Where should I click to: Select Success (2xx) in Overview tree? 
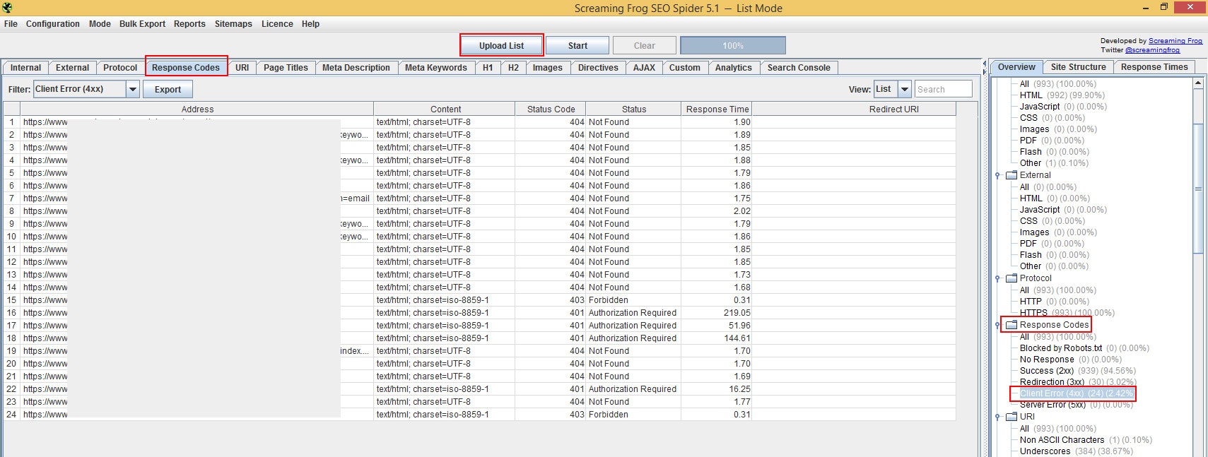pos(1077,371)
